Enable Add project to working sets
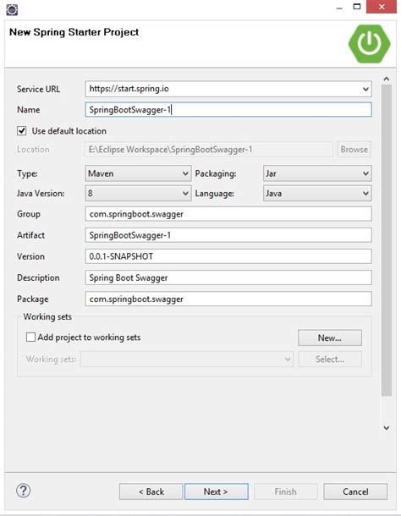 [x=30, y=337]
